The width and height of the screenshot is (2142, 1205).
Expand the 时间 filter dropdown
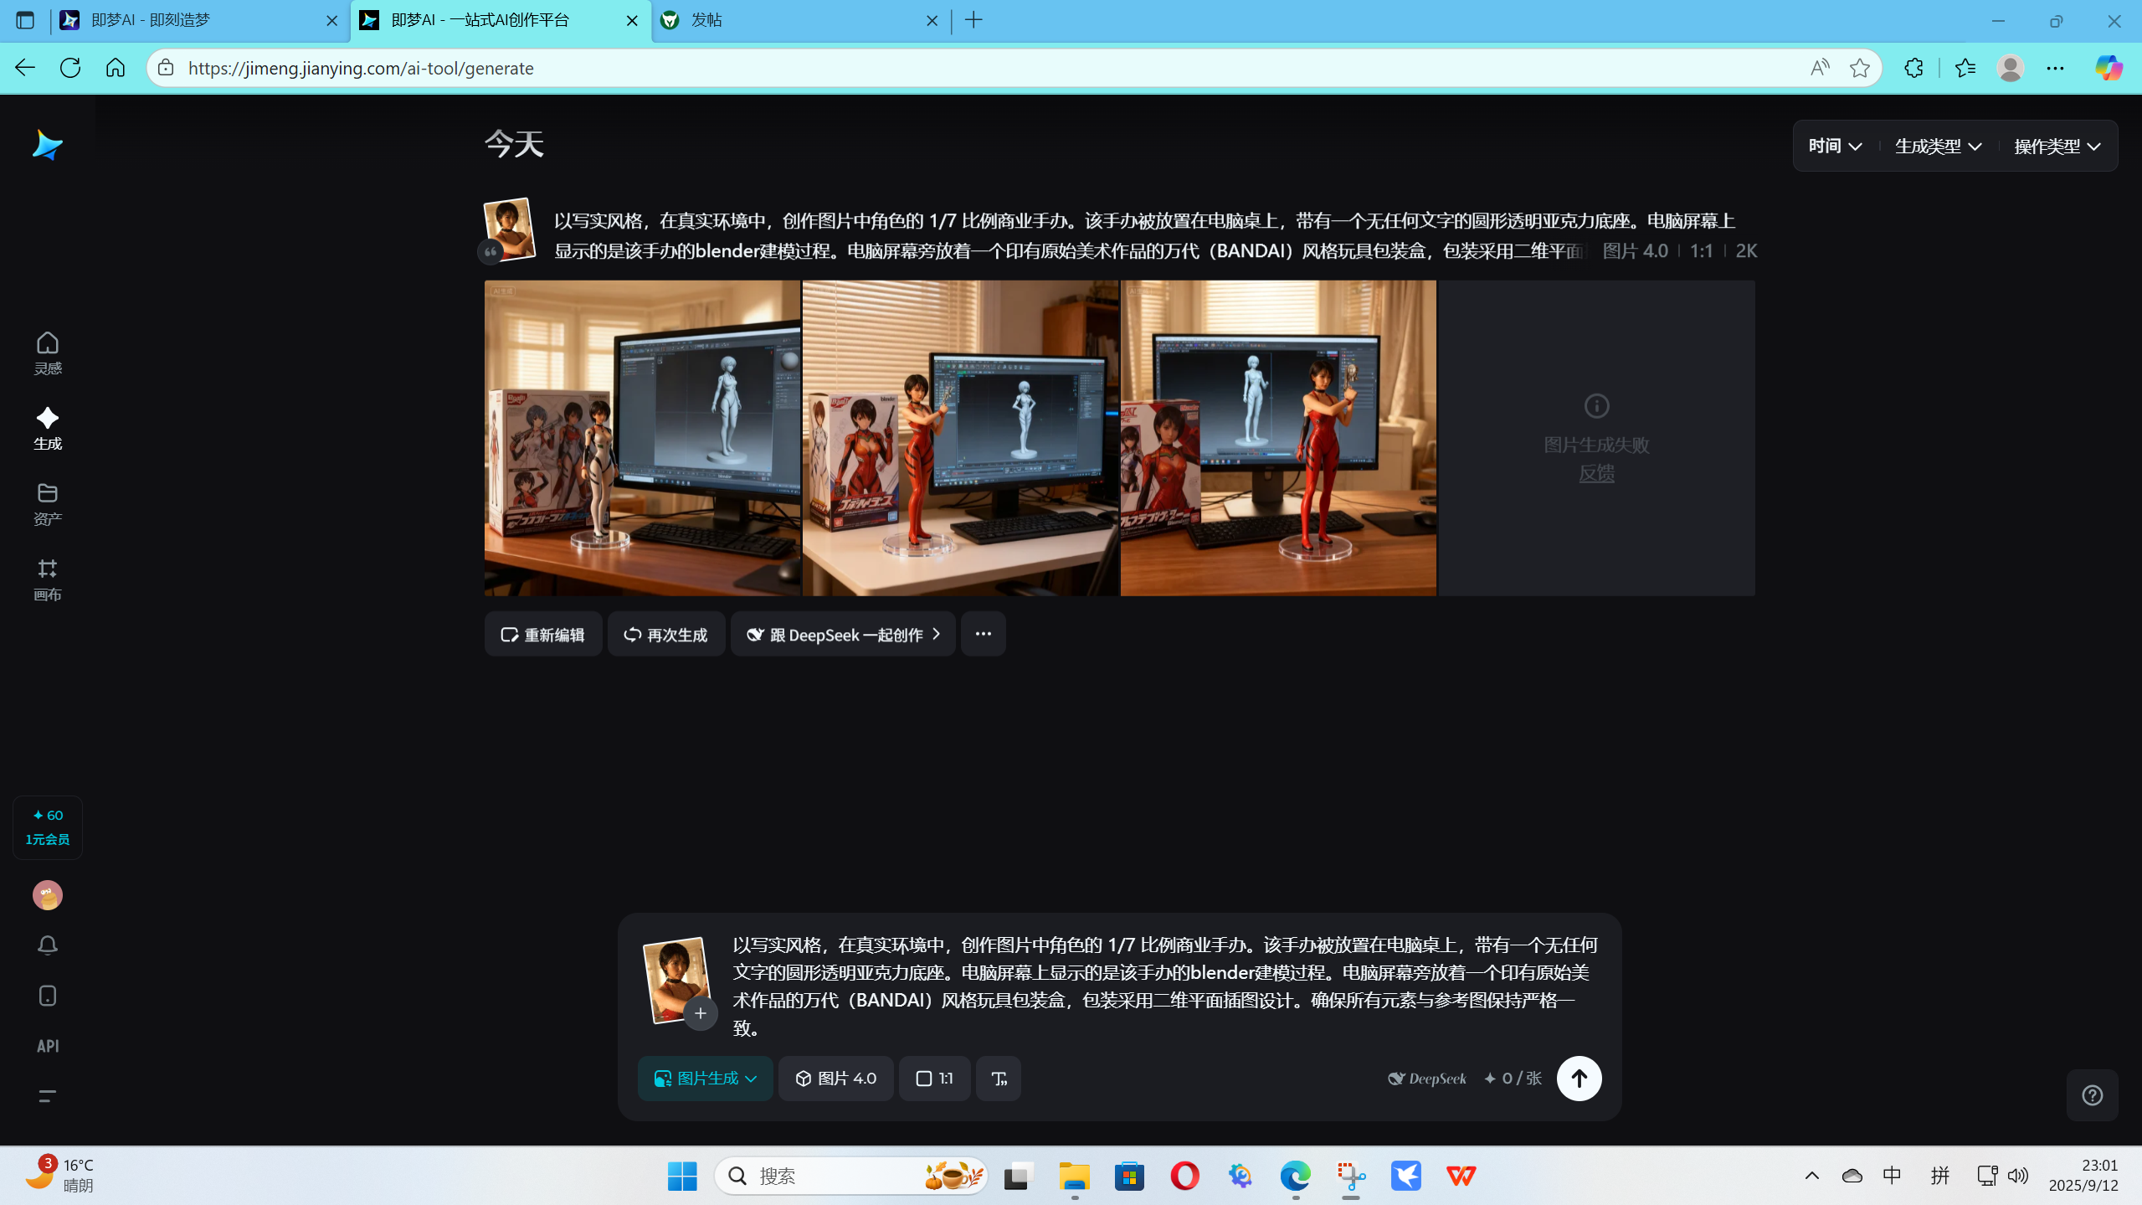point(1835,147)
